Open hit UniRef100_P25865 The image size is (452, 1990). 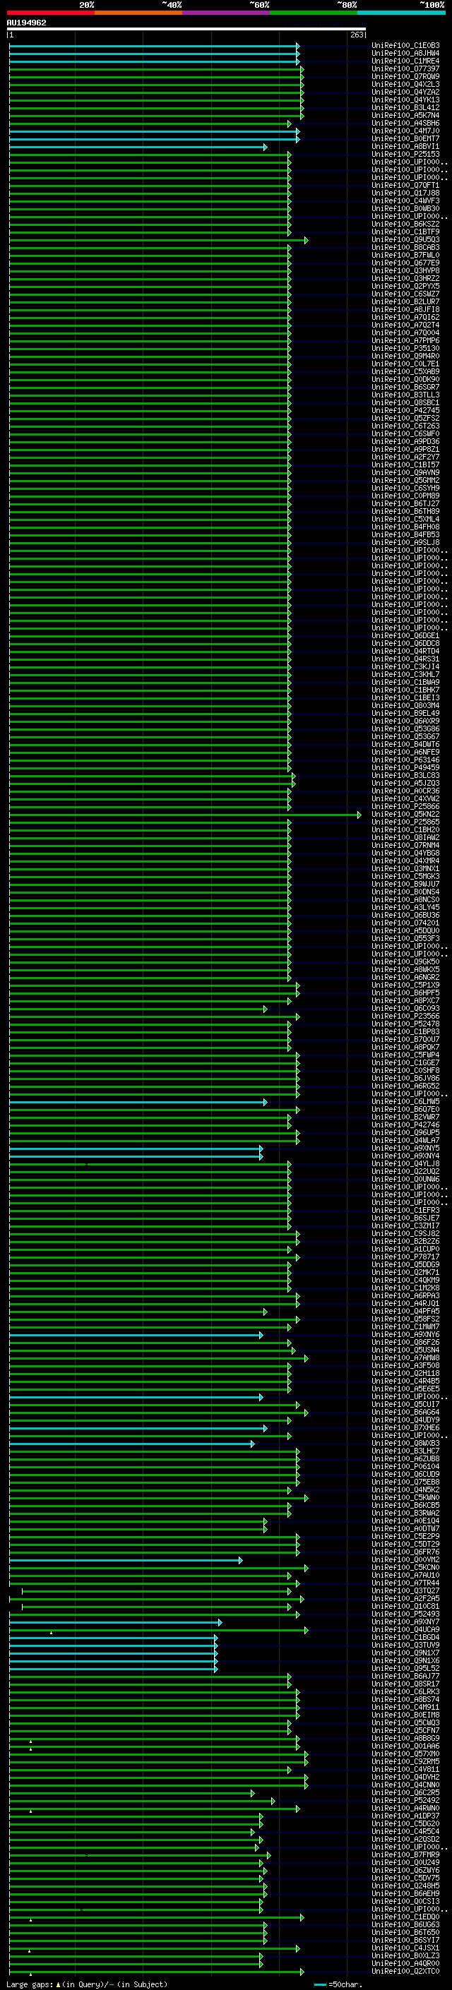point(405,822)
